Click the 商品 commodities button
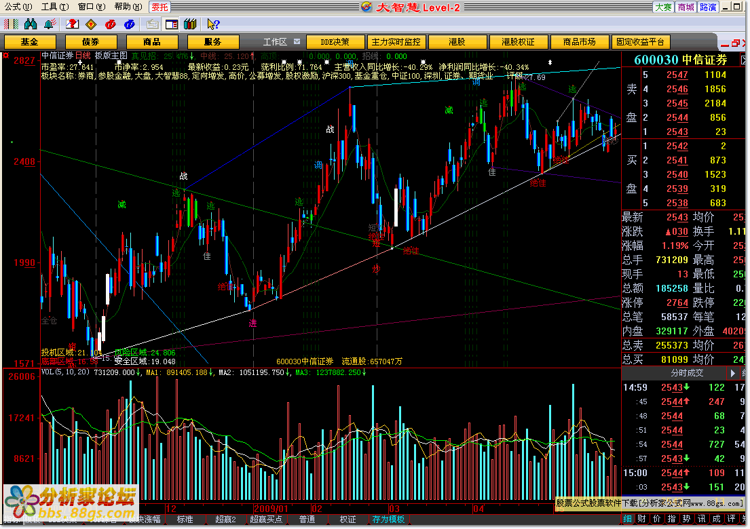The image size is (750, 529). coord(152,42)
